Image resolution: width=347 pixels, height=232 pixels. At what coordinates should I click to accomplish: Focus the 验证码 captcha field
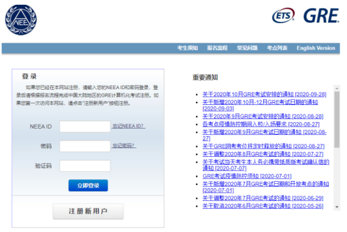[85, 166]
